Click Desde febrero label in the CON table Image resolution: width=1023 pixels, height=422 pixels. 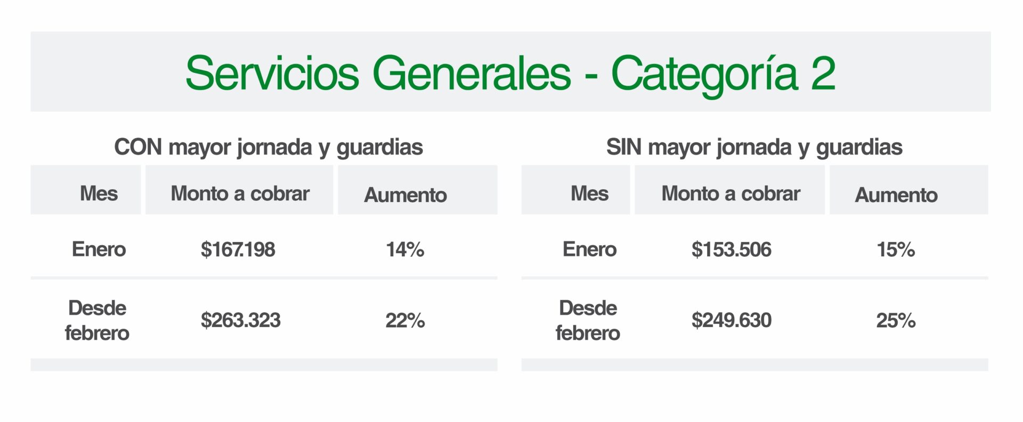[x=97, y=320]
